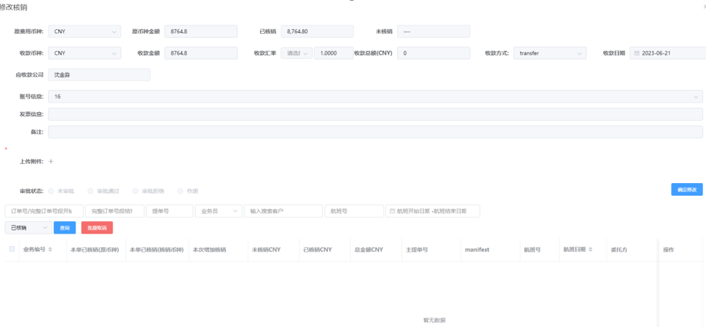The width and height of the screenshot is (706, 327).
Task: Click the 原币种金额 field 8764.8
Action: click(x=201, y=31)
